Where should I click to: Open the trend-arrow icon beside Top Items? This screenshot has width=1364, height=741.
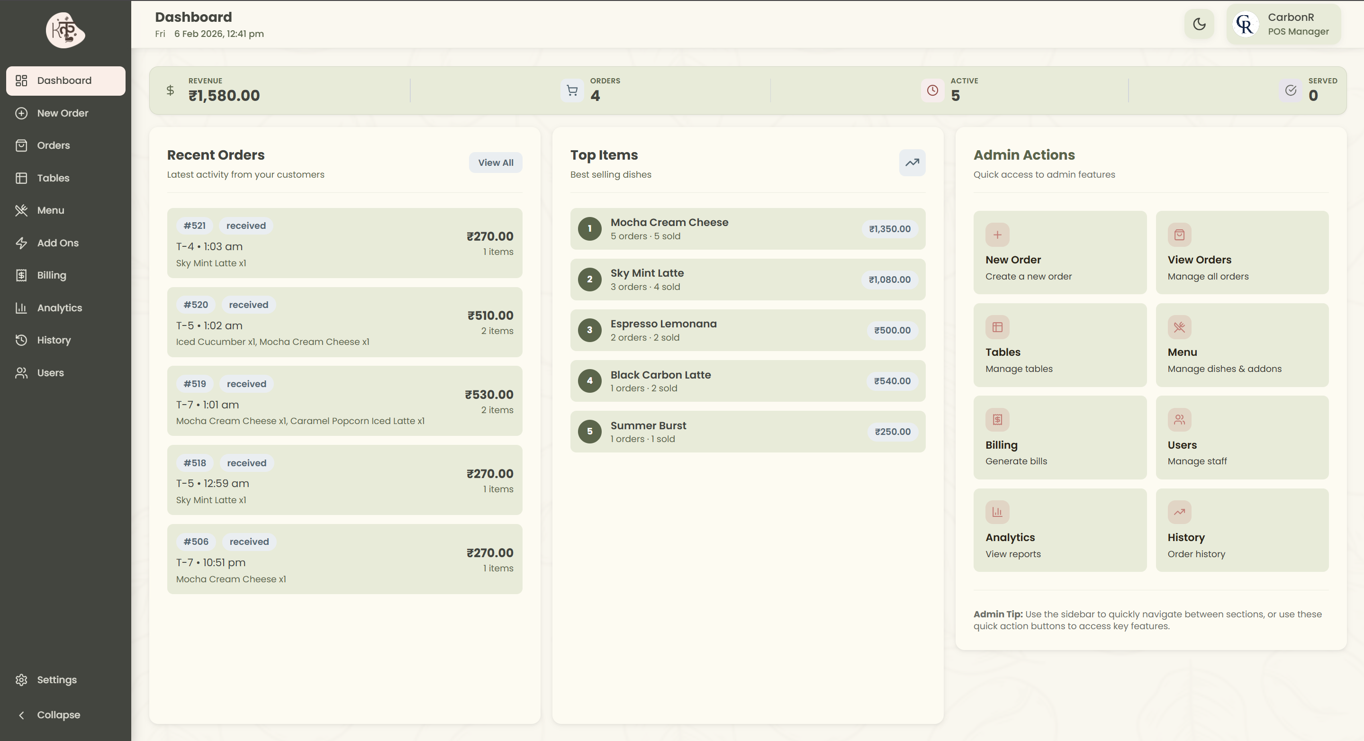click(x=912, y=163)
